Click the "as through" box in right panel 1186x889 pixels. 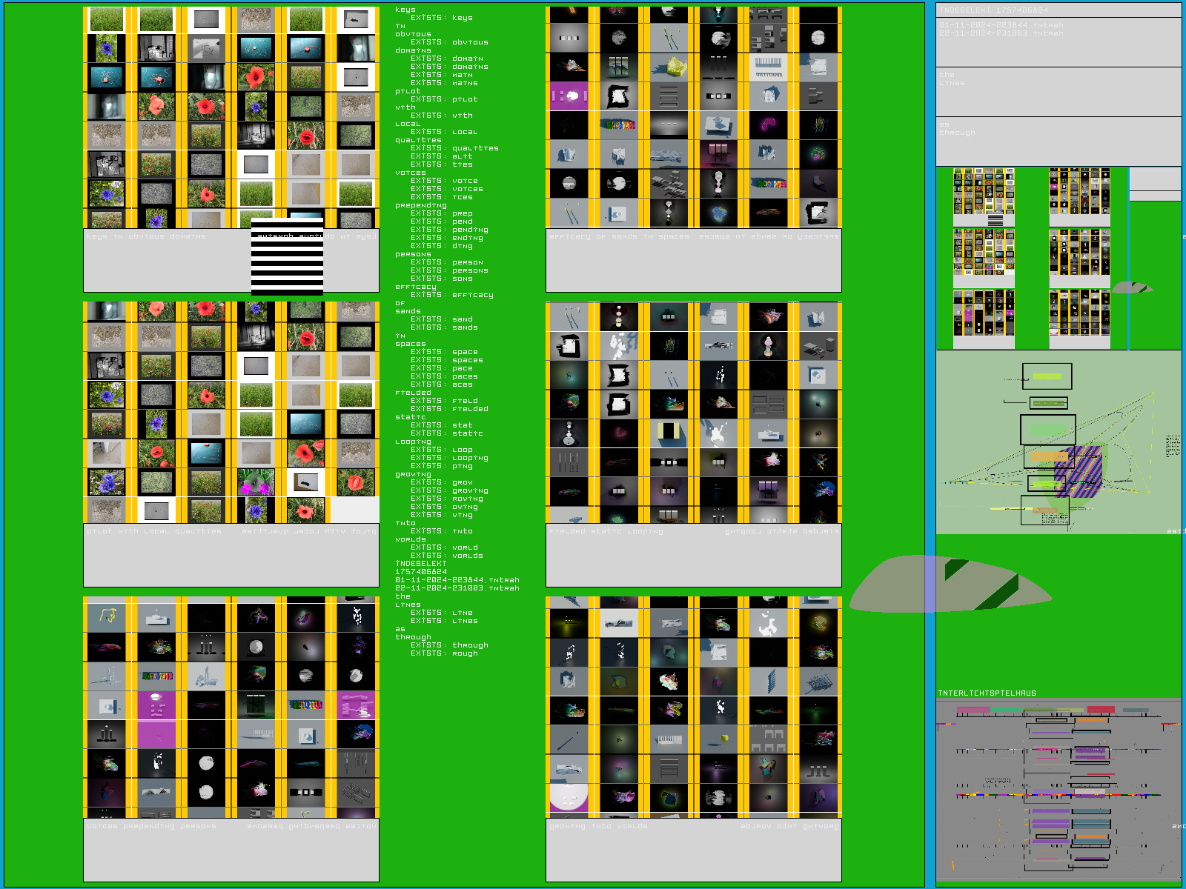(x=1058, y=141)
